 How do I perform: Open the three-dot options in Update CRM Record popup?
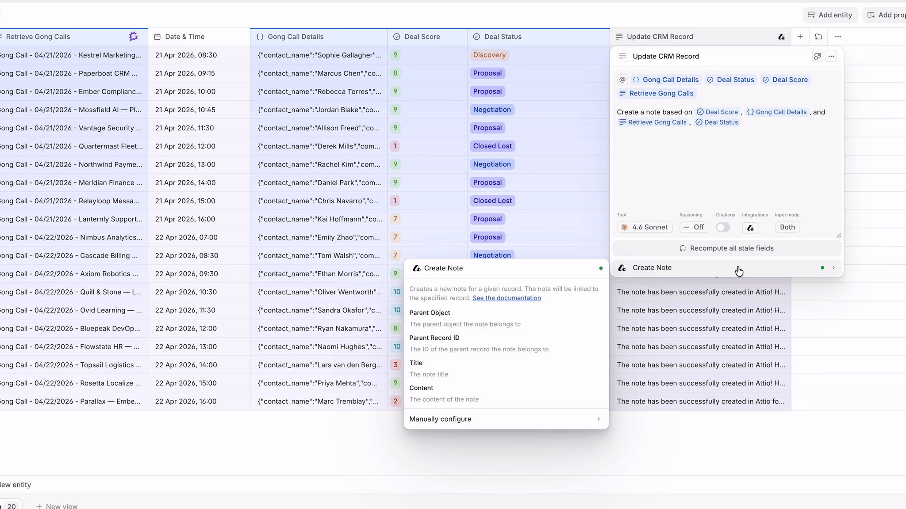[x=831, y=56]
